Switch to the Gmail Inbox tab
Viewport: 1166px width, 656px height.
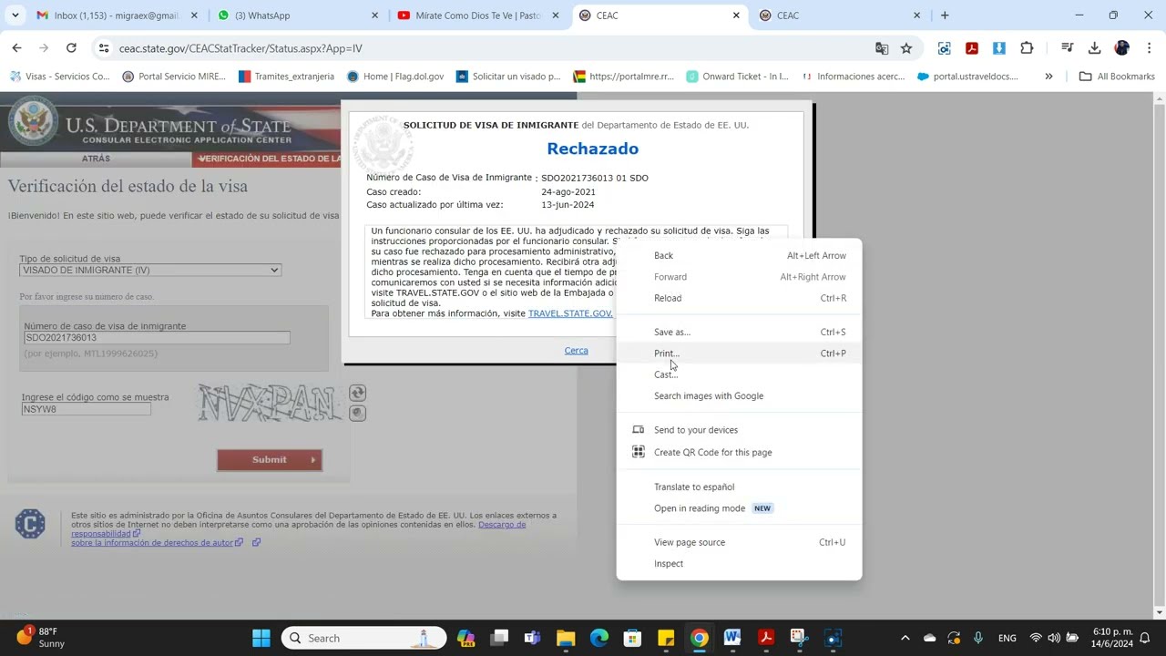[x=116, y=15]
